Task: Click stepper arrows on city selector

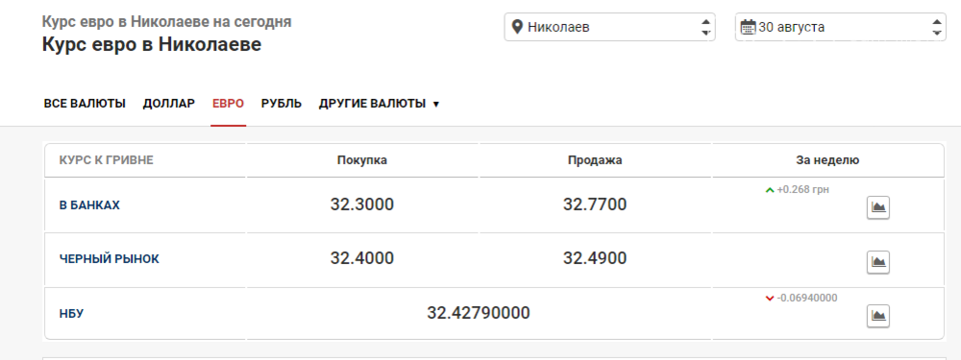Action: click(705, 27)
